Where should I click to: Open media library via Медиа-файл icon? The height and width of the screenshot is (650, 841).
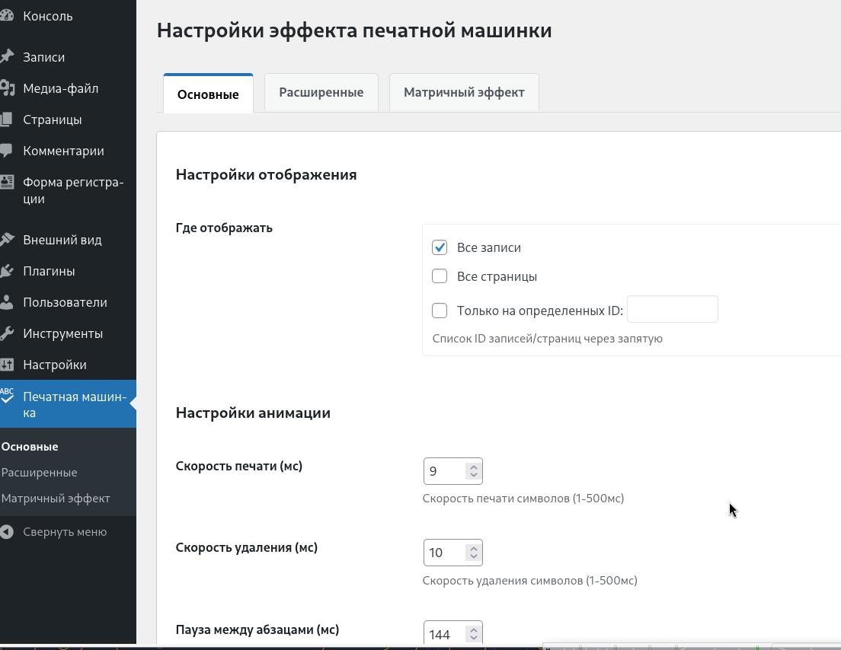pyautogui.click(x=7, y=88)
